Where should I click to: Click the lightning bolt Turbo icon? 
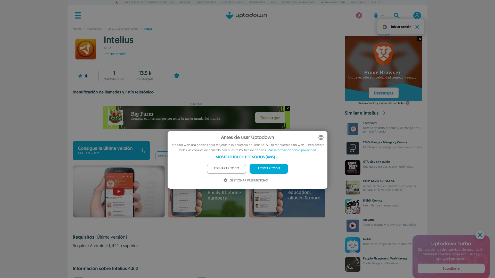click(x=359, y=16)
